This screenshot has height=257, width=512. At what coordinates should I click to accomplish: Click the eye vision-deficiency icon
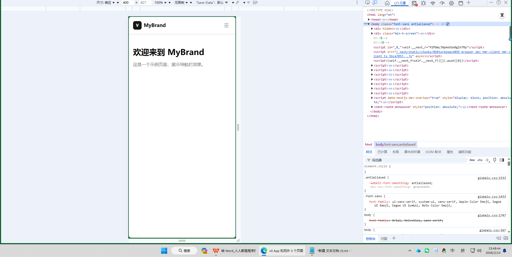pyautogui.click(x=249, y=2)
